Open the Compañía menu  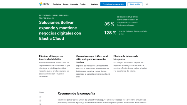[74, 4]
